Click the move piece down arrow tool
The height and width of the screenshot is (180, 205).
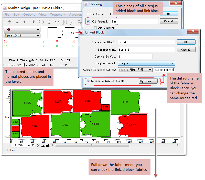coord(17,22)
